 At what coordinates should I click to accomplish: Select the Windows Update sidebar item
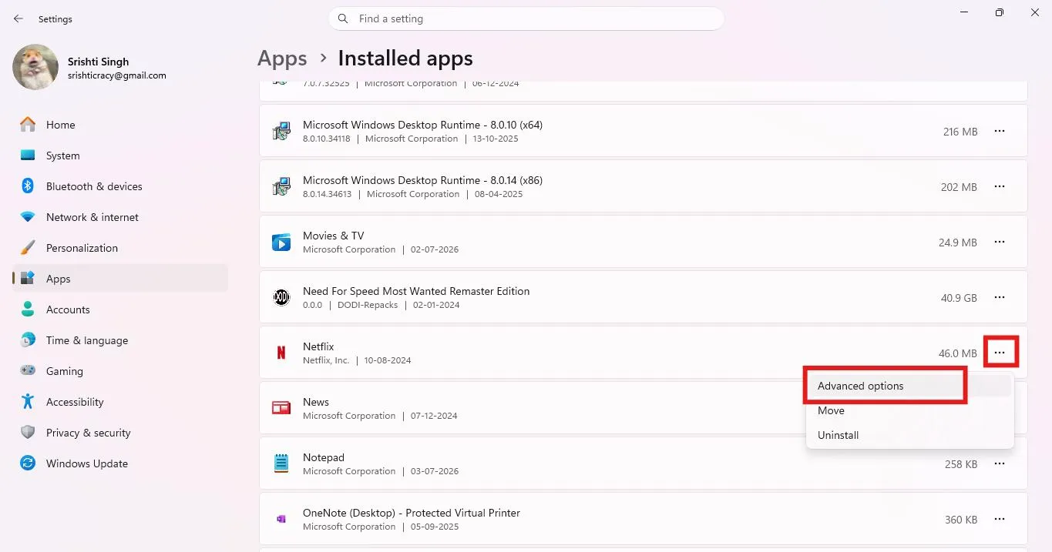click(120, 463)
